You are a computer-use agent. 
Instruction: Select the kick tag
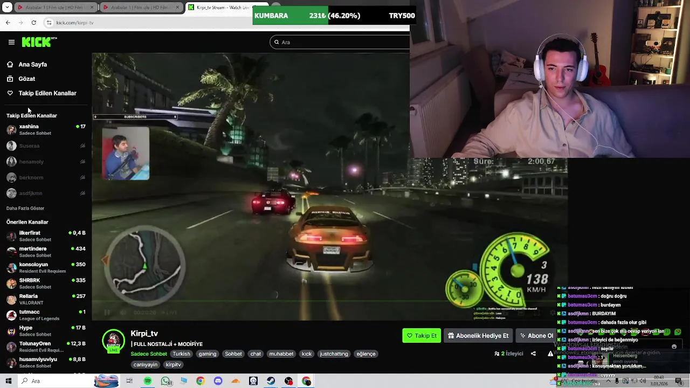(307, 354)
